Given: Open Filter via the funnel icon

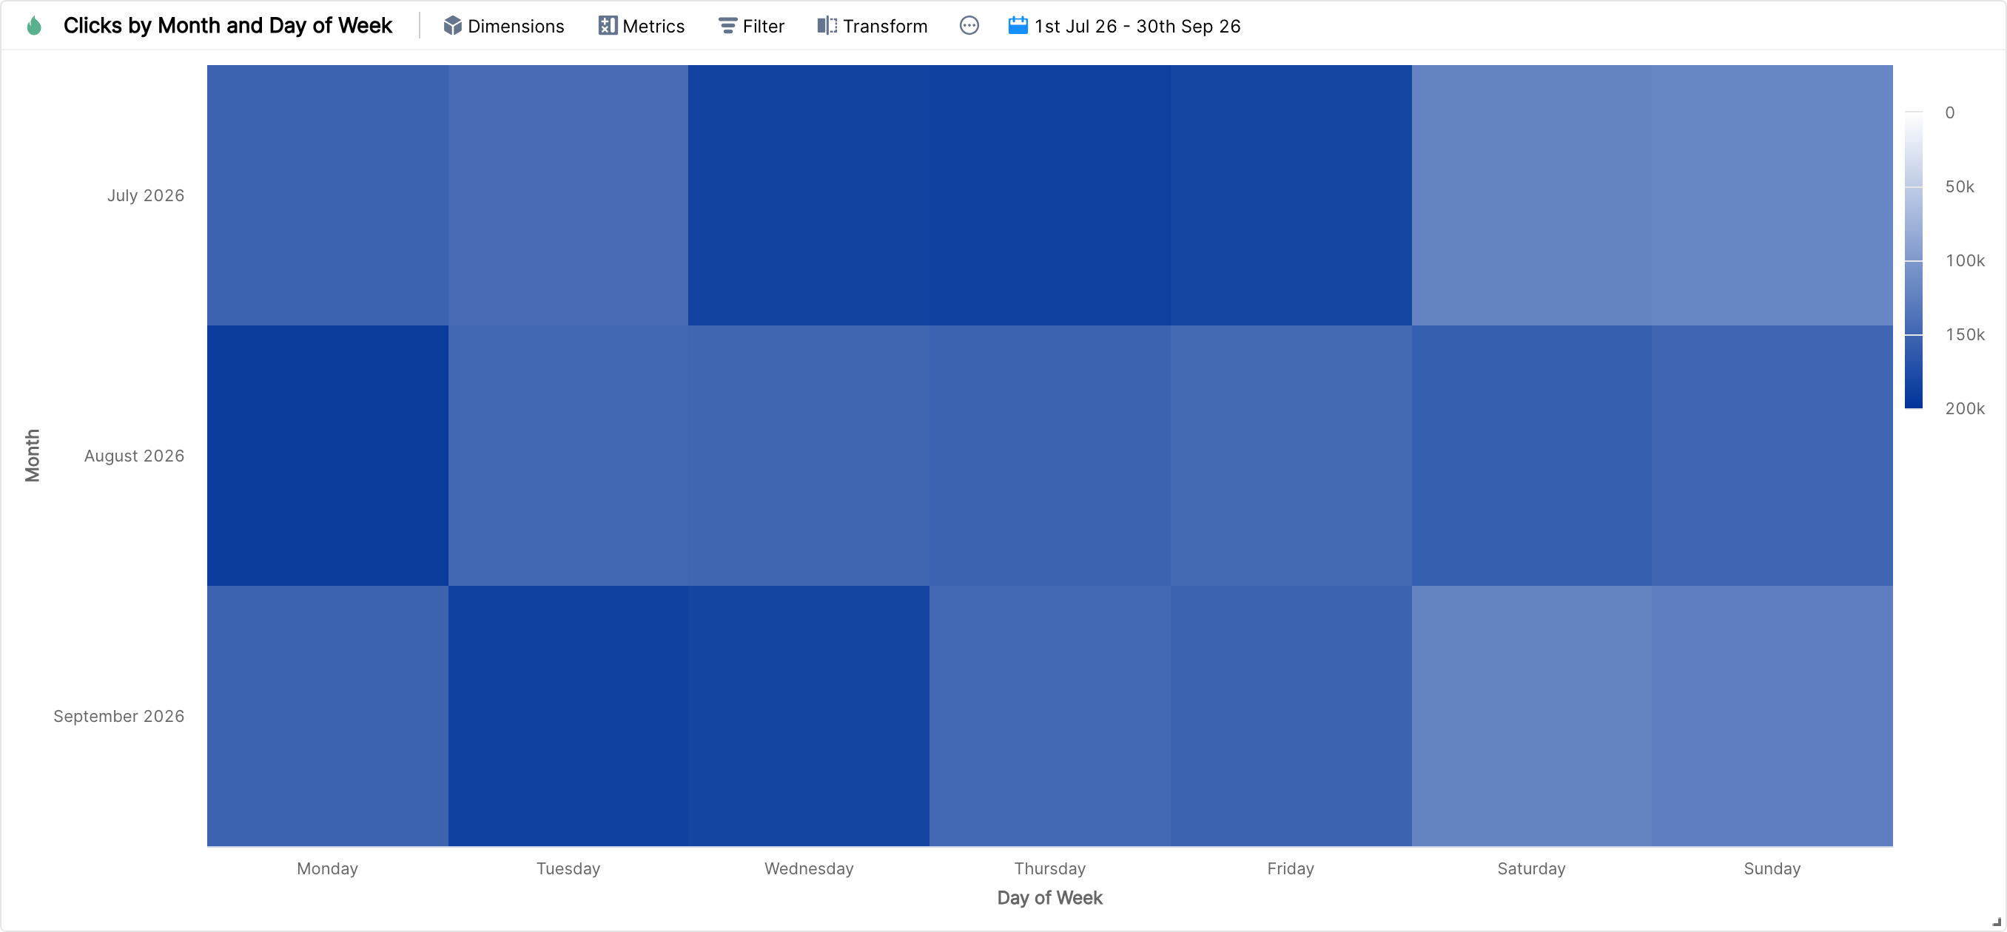Looking at the screenshot, I should point(727,26).
